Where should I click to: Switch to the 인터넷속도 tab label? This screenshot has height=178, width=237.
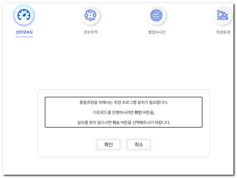tap(24, 32)
